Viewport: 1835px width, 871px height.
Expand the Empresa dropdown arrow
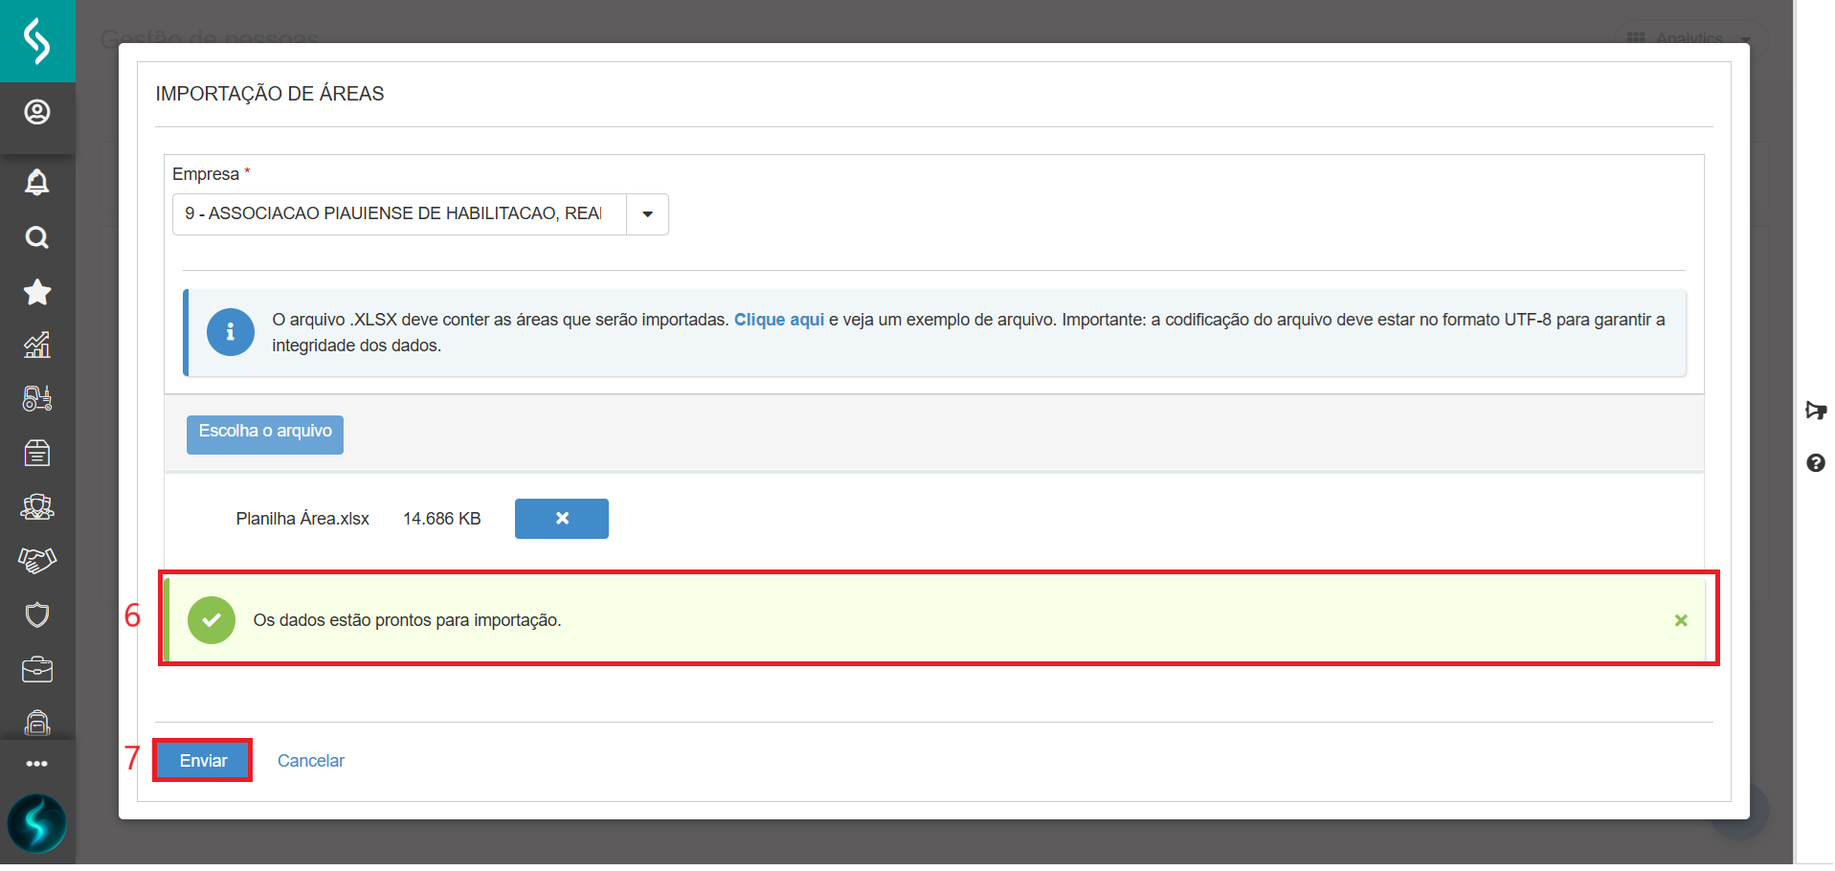(647, 214)
